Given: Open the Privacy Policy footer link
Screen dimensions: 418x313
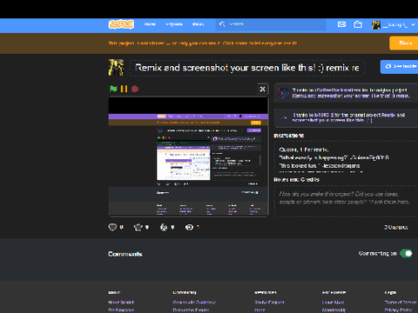Looking at the screenshot, I should [398, 310].
